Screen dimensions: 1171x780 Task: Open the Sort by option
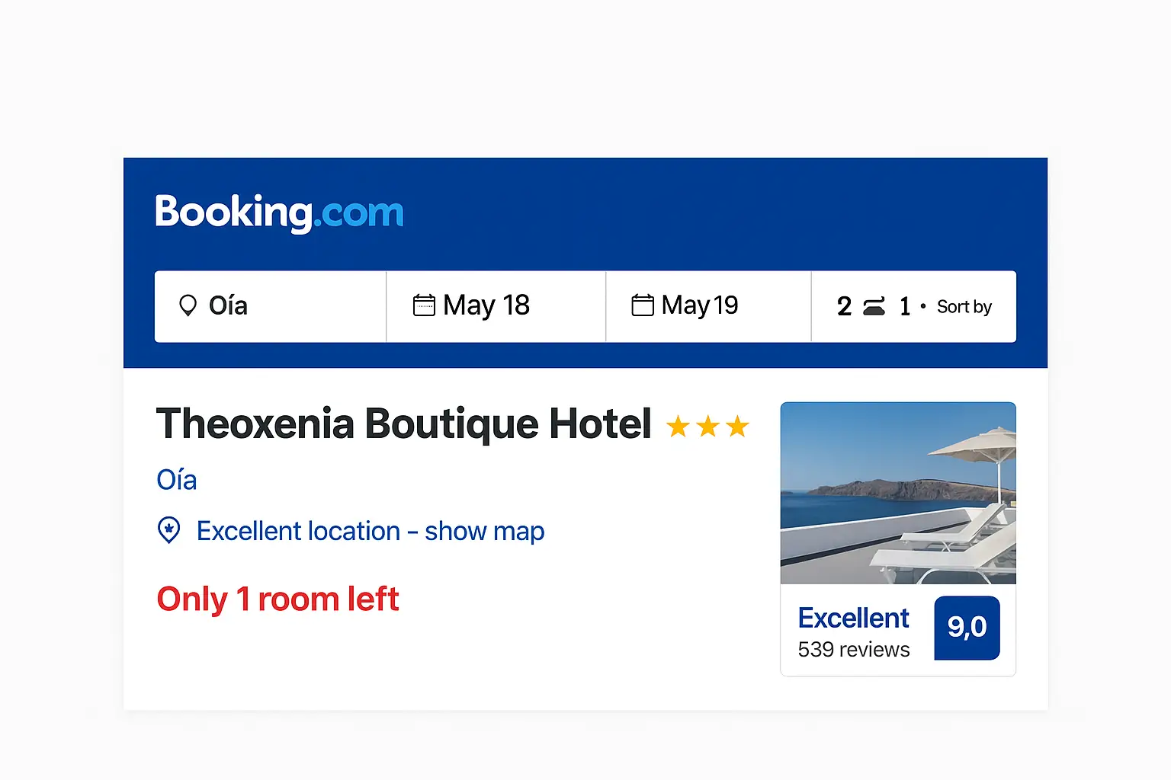[x=964, y=306]
